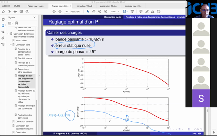The height and width of the screenshot is (136, 217).
Task: Go to previous page with up arrow
Action: pos(54,12)
